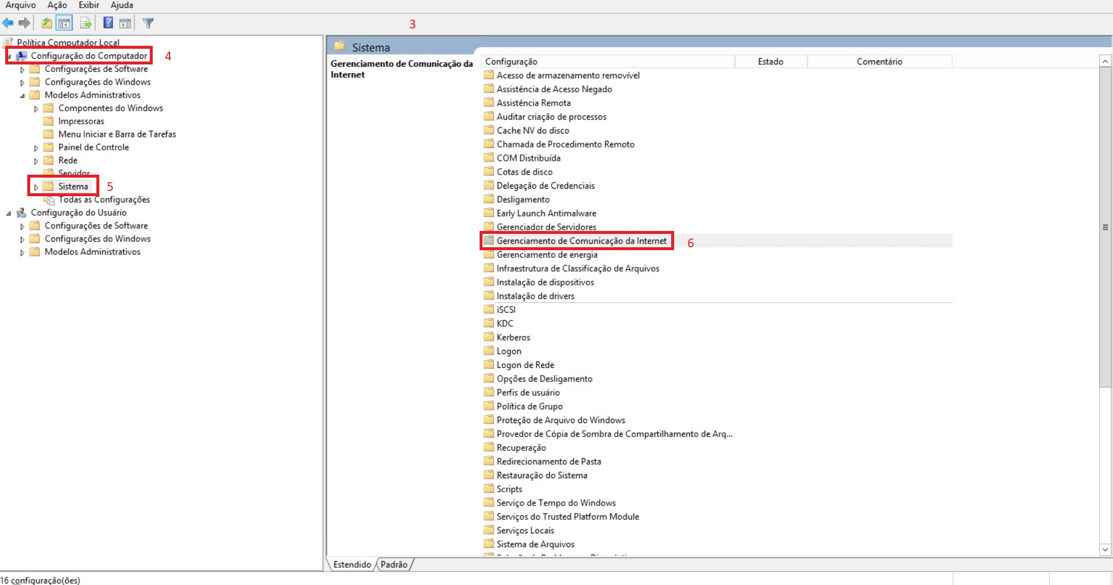Toggle the Show/Hide Action Pane icon

point(125,23)
